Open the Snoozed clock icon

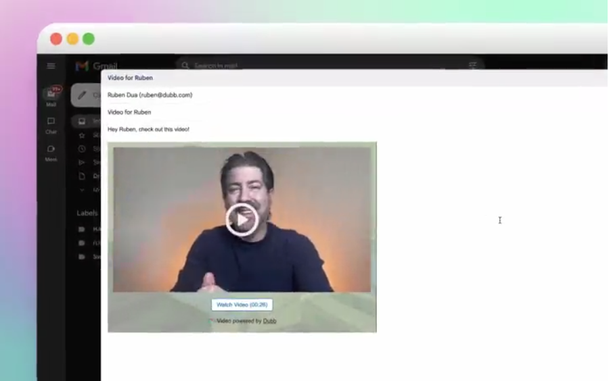click(x=82, y=149)
